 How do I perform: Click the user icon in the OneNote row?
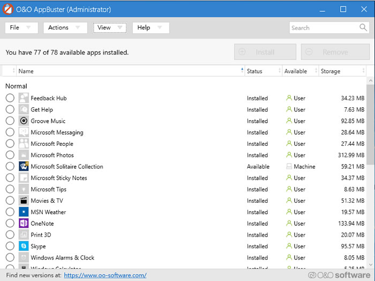(289, 223)
